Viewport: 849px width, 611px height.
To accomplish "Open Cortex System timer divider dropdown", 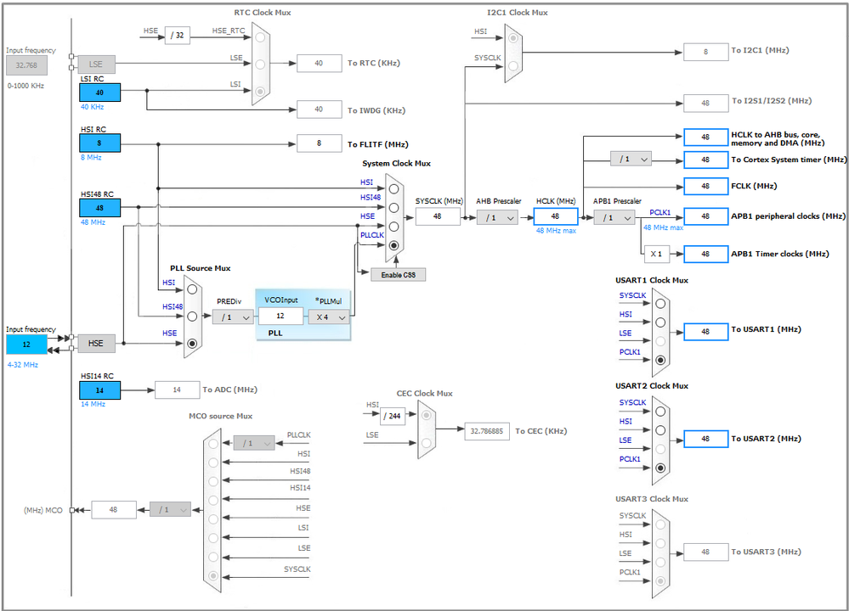I will click(x=631, y=159).
